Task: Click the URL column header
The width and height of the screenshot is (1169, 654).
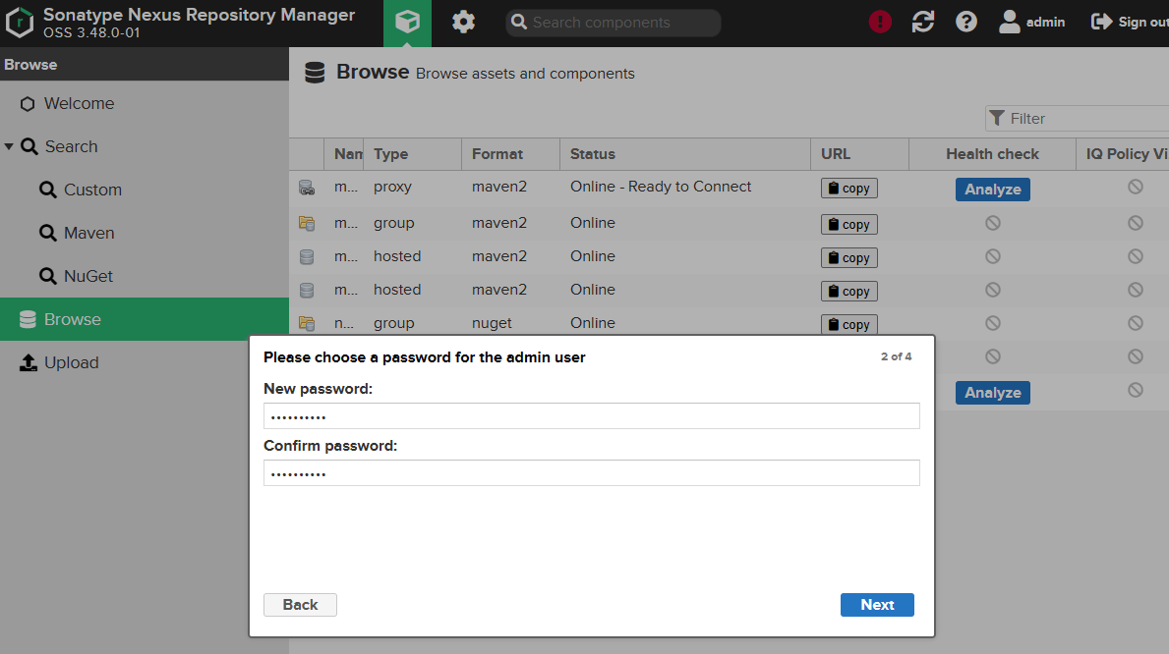Action: [859, 154]
